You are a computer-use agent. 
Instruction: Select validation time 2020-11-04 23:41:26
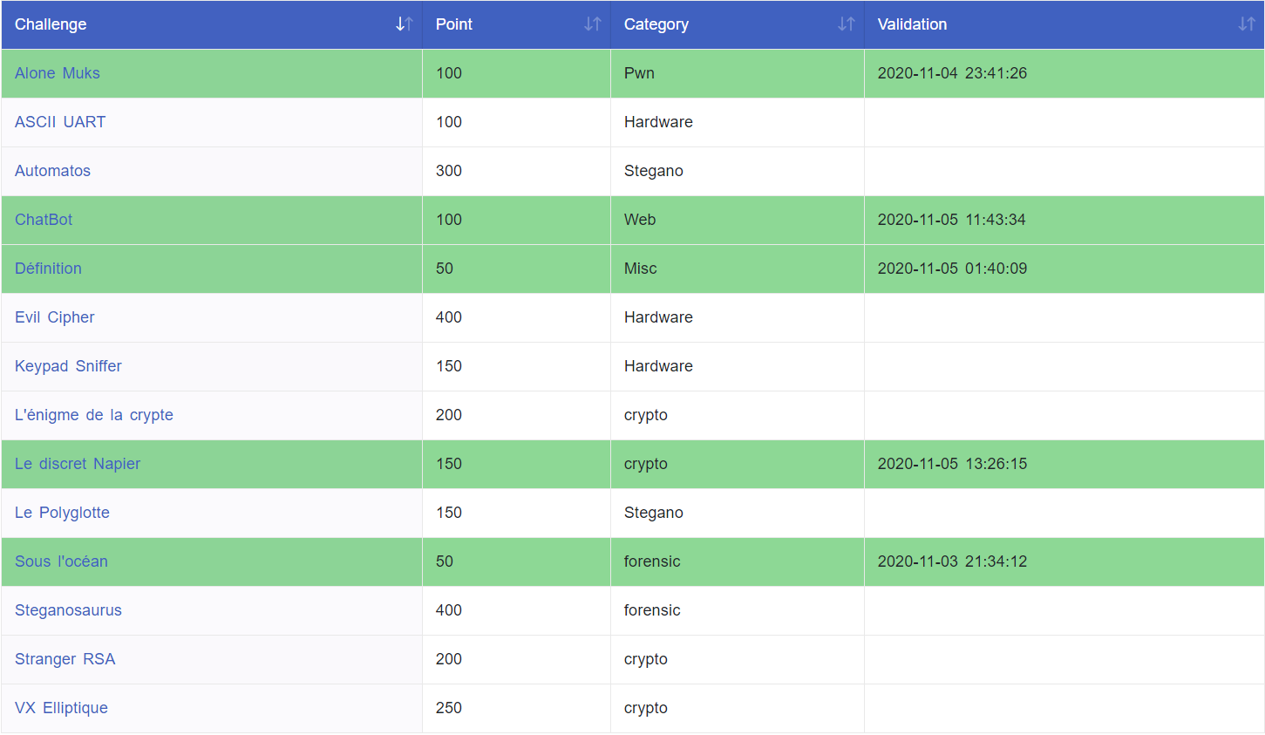point(952,73)
